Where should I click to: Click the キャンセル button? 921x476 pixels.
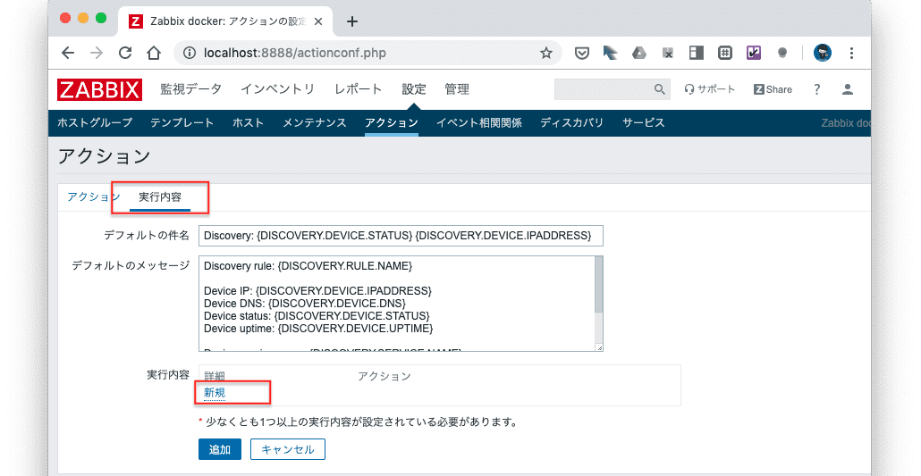[288, 449]
